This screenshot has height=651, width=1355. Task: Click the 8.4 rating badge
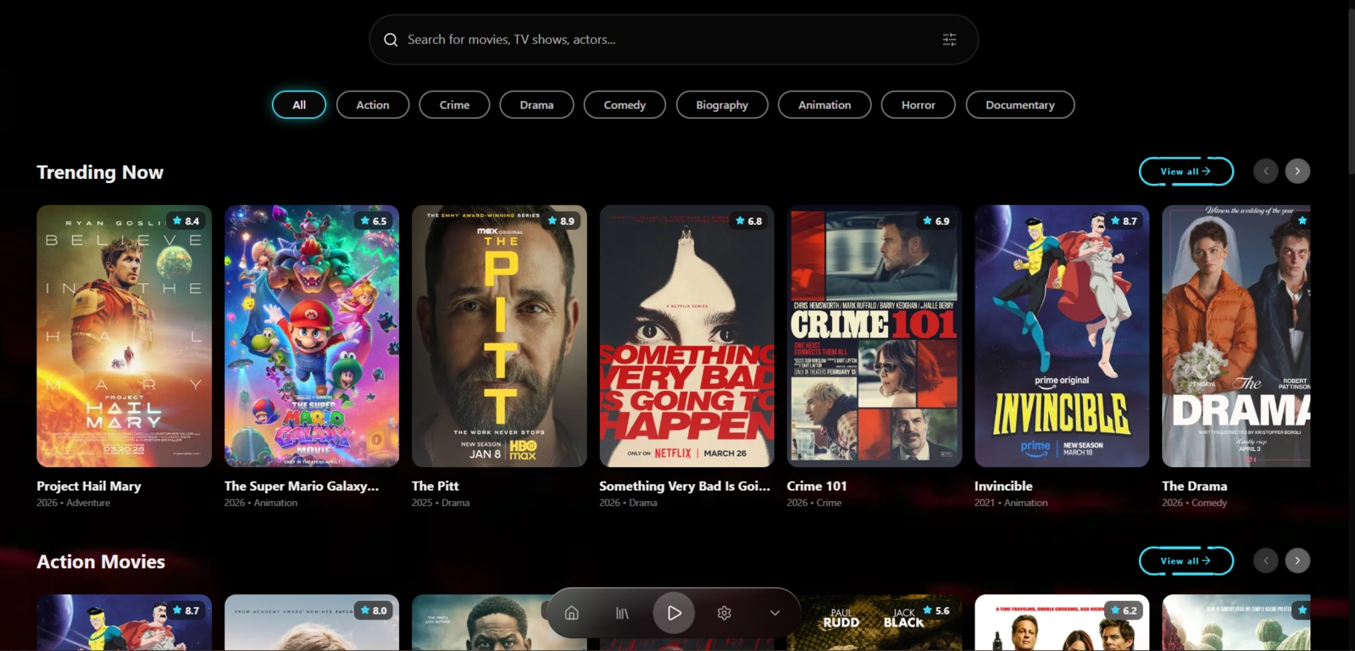click(x=186, y=220)
